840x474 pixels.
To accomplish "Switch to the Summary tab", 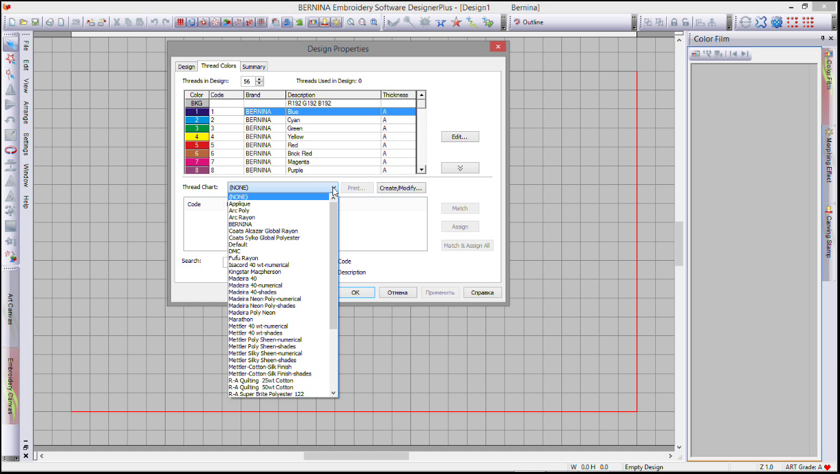I will coord(254,67).
